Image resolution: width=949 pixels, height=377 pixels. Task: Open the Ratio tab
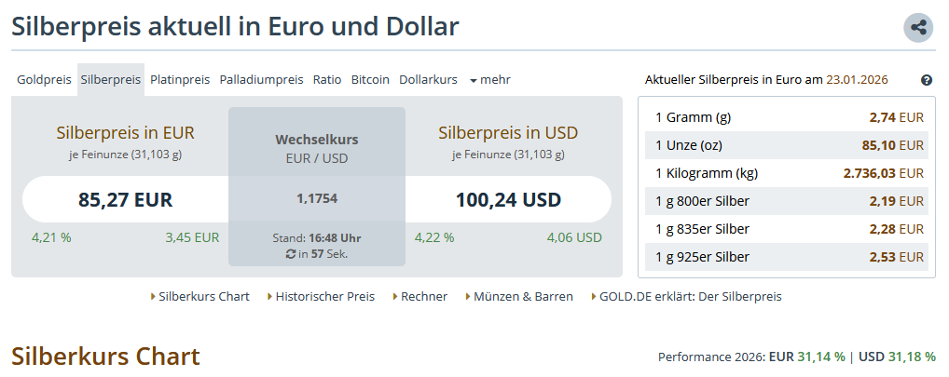(327, 80)
